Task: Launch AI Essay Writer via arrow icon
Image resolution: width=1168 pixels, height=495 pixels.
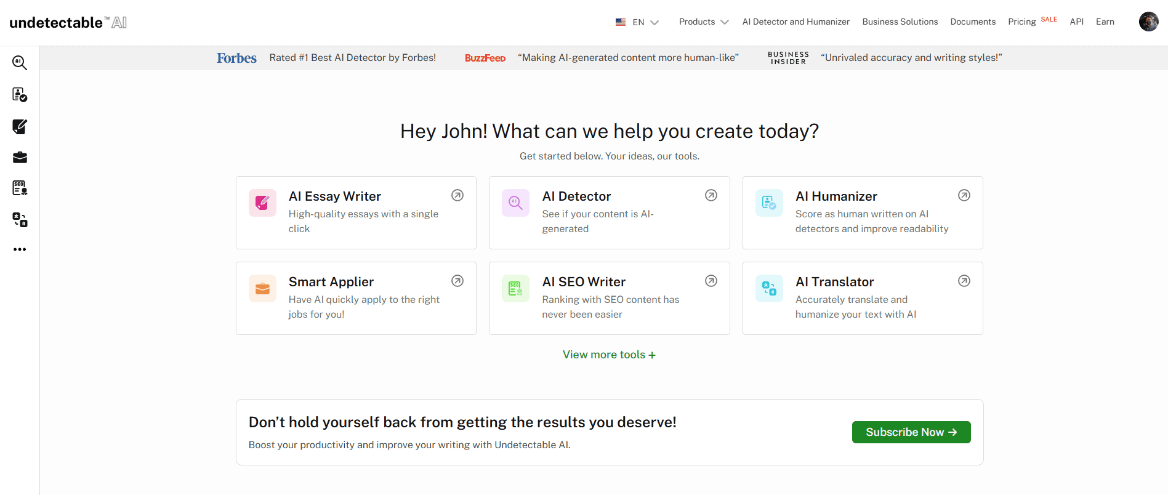Action: pyautogui.click(x=457, y=195)
